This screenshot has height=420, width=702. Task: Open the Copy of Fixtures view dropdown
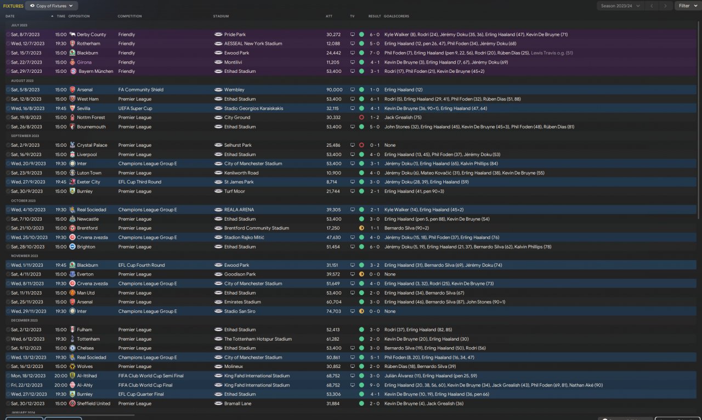click(52, 6)
